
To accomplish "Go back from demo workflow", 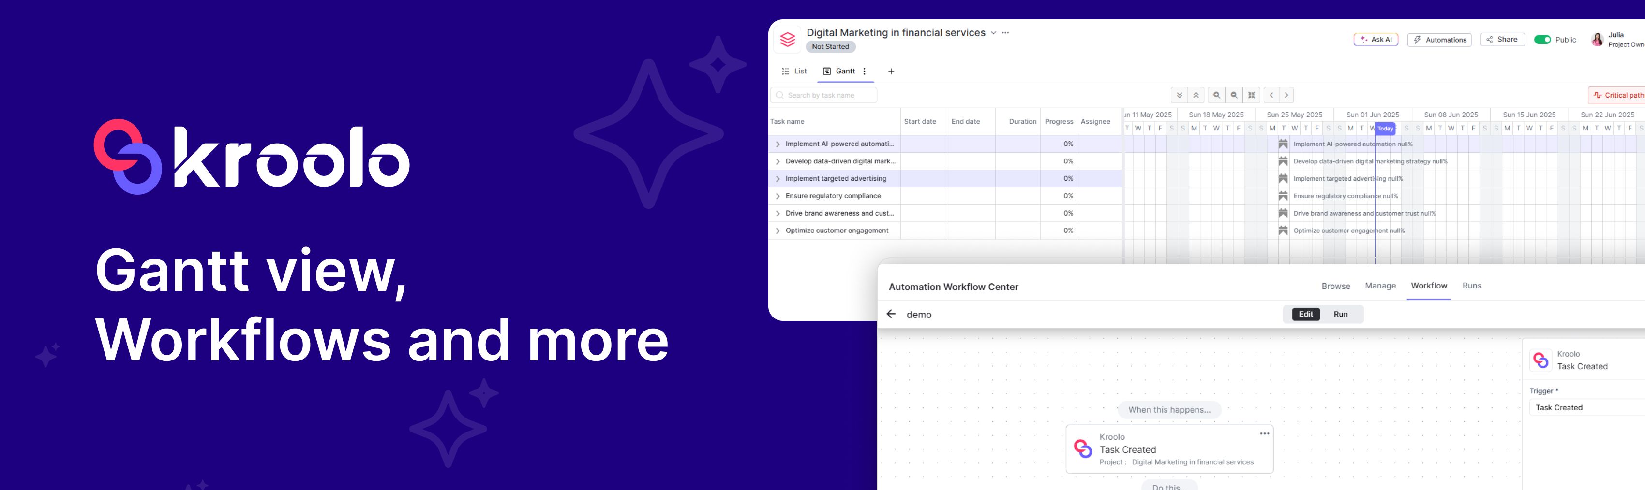I will pos(891,314).
